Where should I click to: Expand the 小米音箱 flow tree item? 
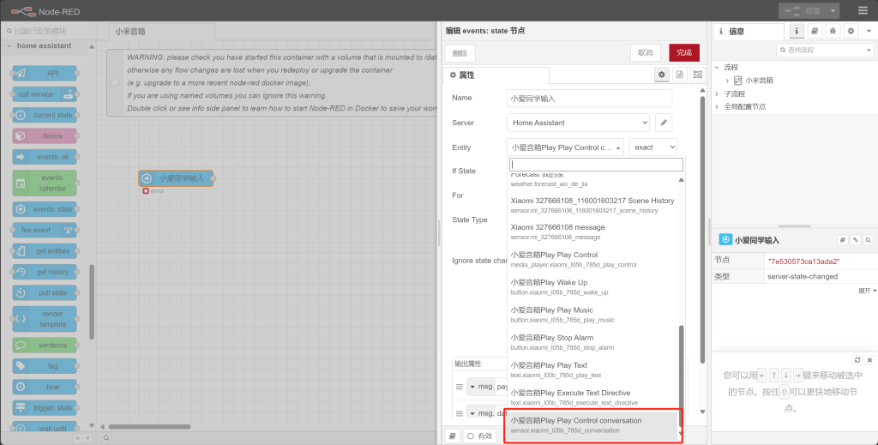click(727, 81)
